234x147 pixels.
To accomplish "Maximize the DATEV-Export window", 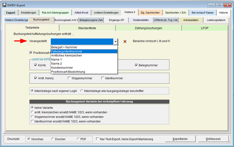I will point(219,5).
